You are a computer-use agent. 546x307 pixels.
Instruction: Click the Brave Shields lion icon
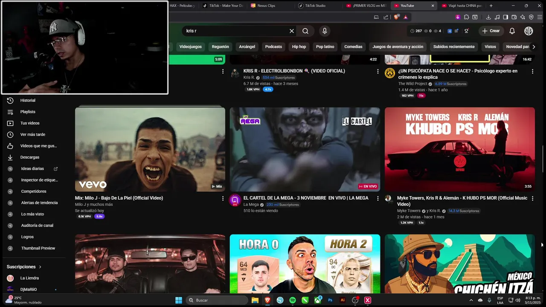[396, 17]
